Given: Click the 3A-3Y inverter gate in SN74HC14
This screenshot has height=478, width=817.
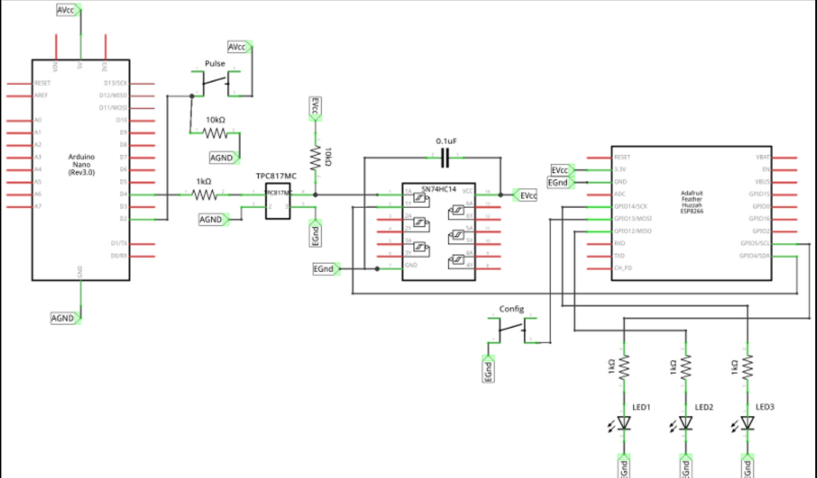Looking at the screenshot, I should [x=422, y=247].
